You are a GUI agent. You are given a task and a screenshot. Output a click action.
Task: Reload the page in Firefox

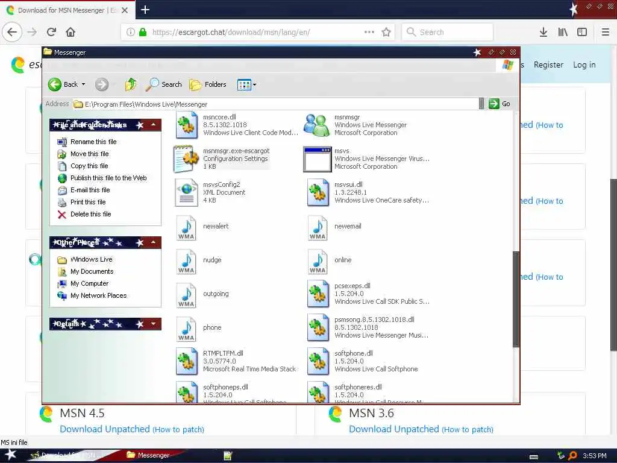pyautogui.click(x=52, y=32)
